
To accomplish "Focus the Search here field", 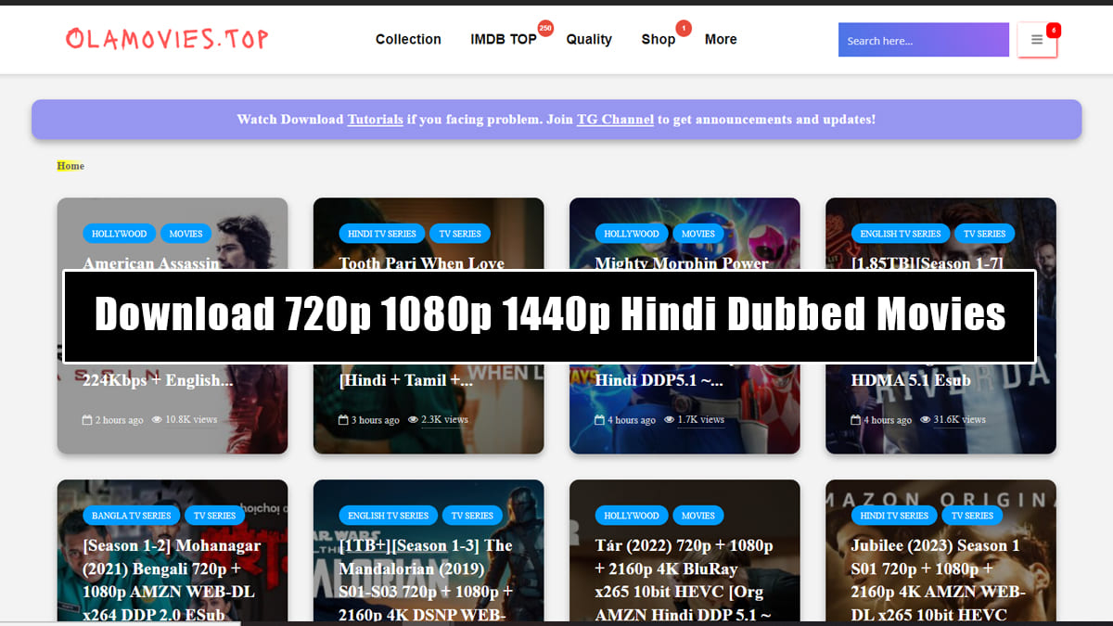I will point(924,40).
